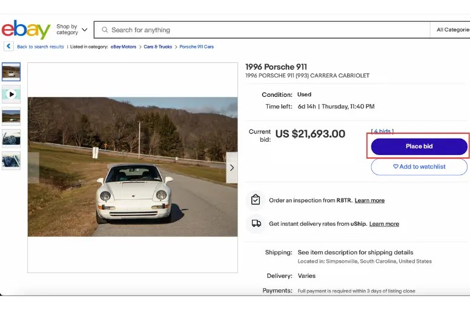Expand the Shop by category dropdown
470x310 pixels.
72,29
